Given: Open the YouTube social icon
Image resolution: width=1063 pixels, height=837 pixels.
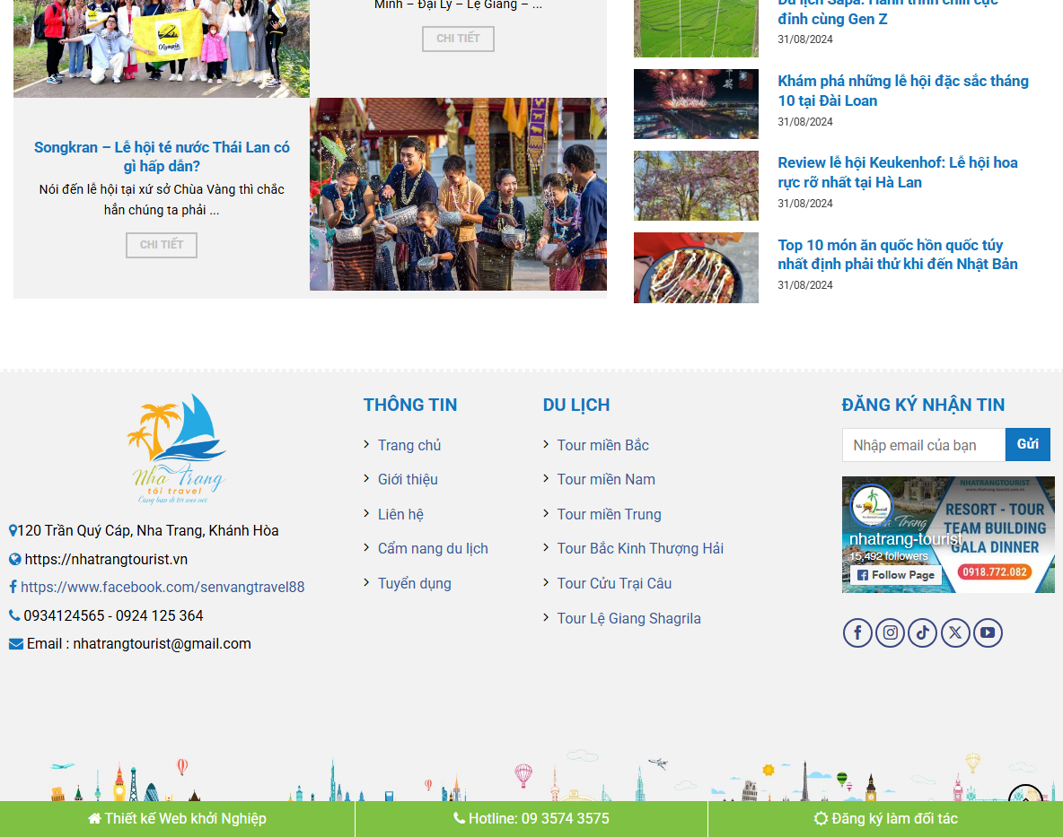Looking at the screenshot, I should tap(988, 632).
